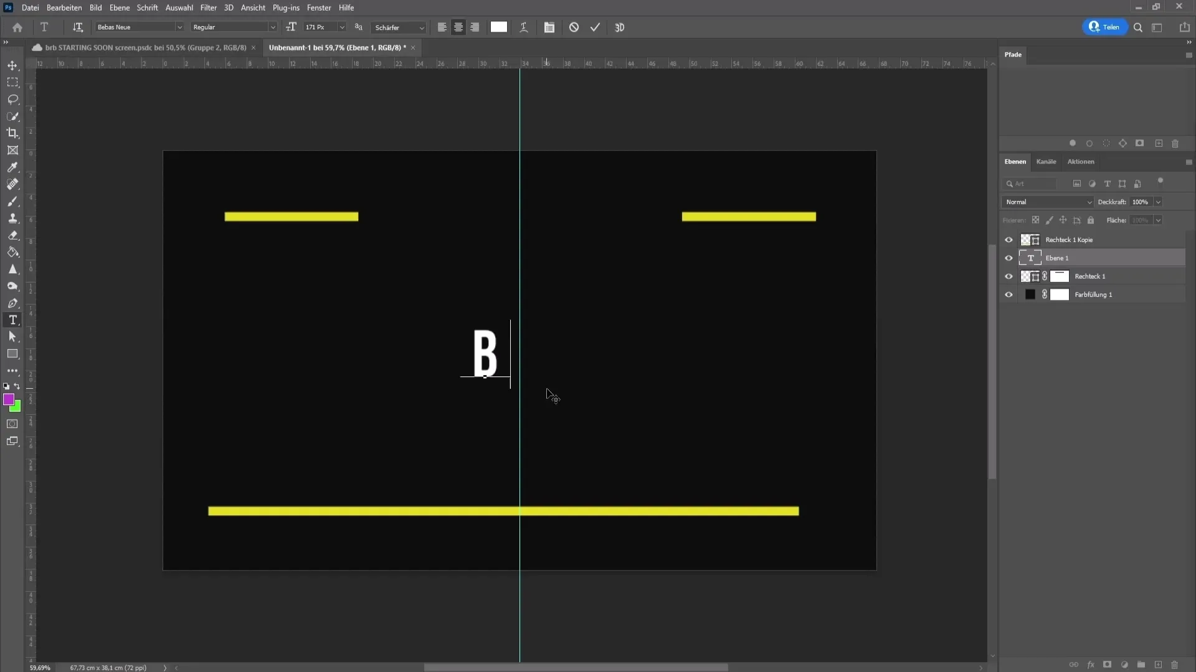
Task: Select the Eyedropper tool
Action: (x=12, y=167)
